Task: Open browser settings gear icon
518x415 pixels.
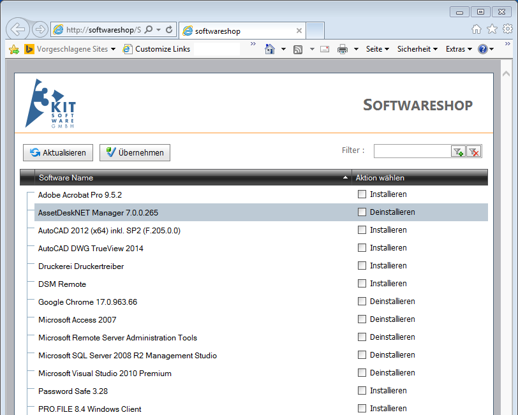Action: click(507, 29)
